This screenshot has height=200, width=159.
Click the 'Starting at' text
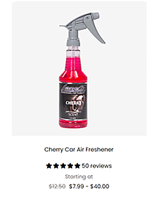coord(79,177)
